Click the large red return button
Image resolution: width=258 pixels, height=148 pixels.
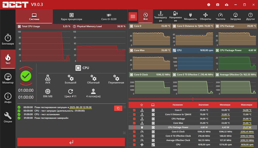coord(71,142)
